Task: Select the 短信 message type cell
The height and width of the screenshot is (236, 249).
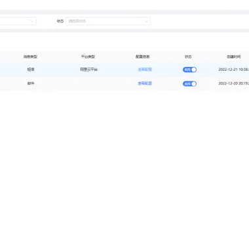Action: click(x=31, y=69)
